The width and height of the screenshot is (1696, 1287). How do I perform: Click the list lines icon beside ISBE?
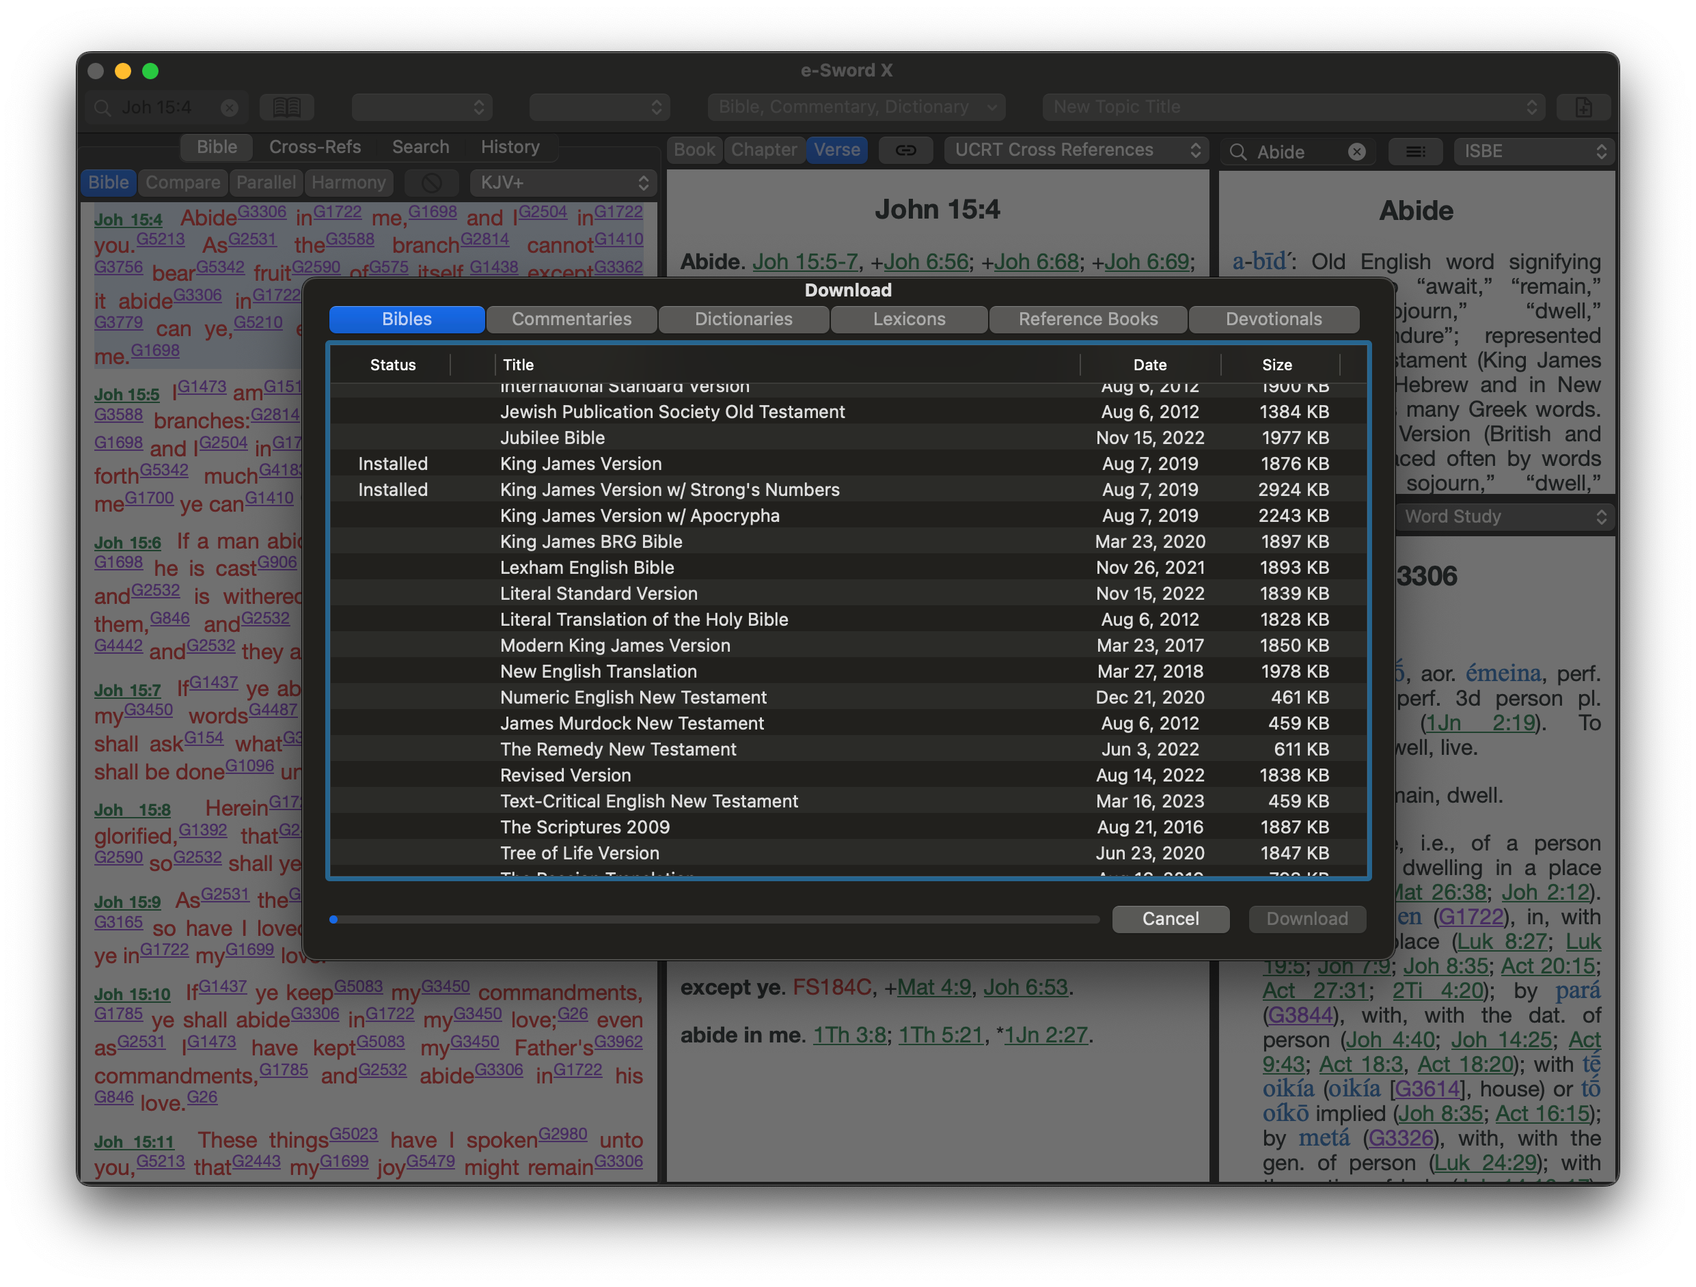1414,152
